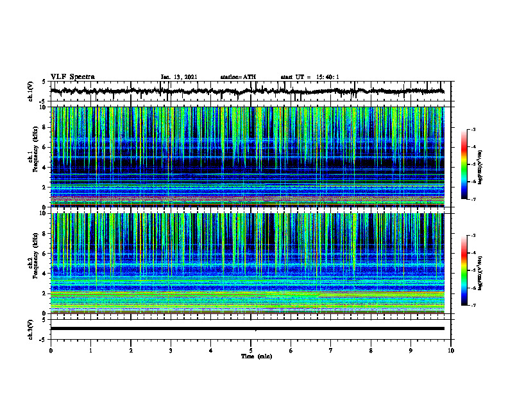Screen dimensions: 508x393
Task: Click inside the ch.2 spectrogram panel
Action: click(x=248, y=263)
